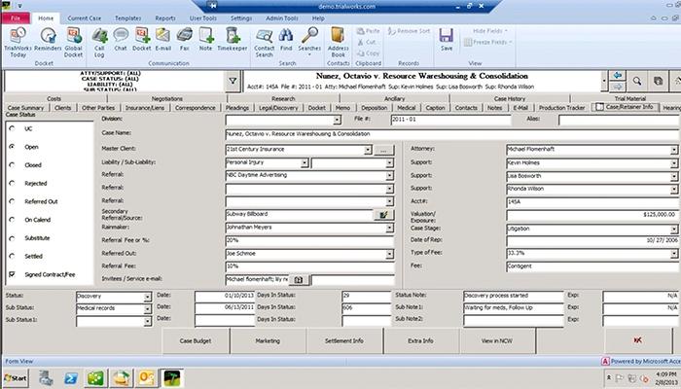Click the Master Client ellipsis button
Viewport: 681px width, 389px height.
[383, 150]
